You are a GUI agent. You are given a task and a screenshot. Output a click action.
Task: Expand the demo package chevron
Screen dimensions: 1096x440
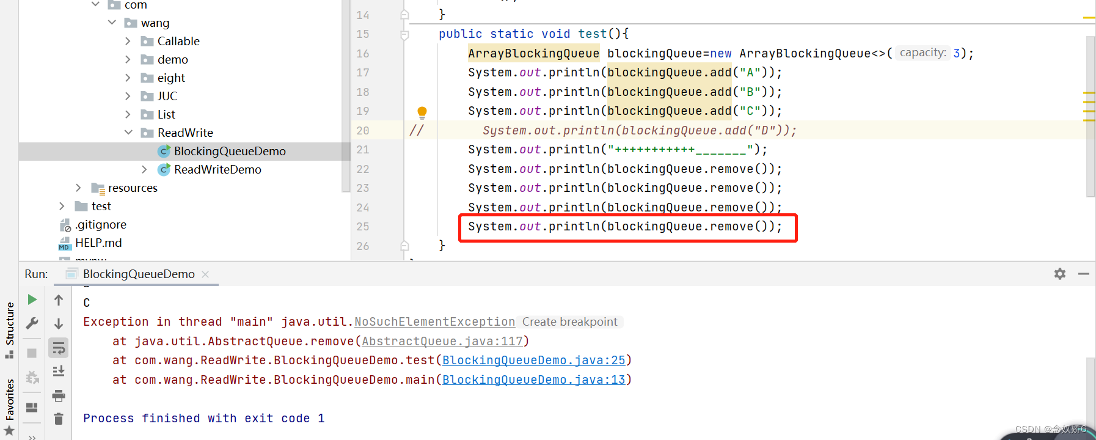[128, 59]
